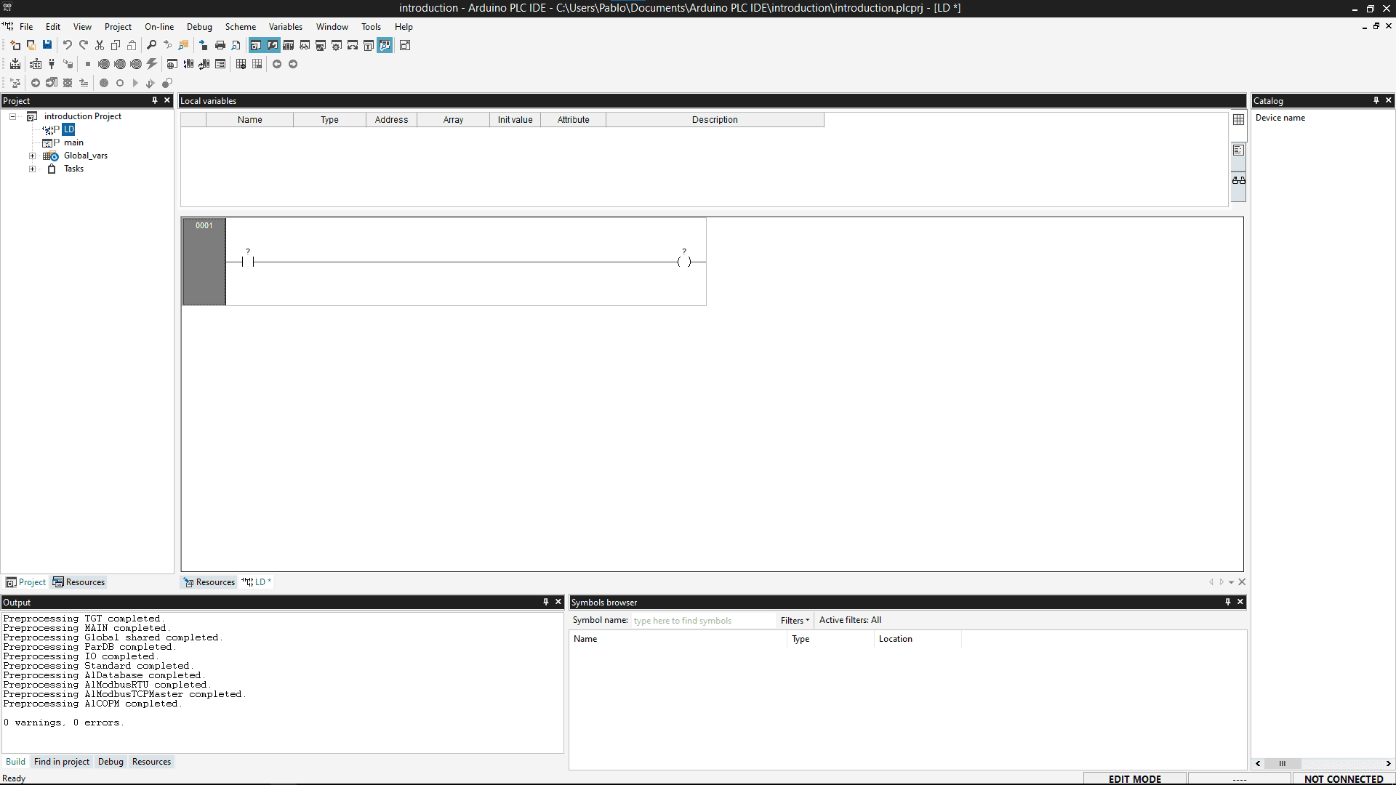Screen dimensions: 1396x785
Task: Pin the Catalog panel
Action: [1376, 100]
